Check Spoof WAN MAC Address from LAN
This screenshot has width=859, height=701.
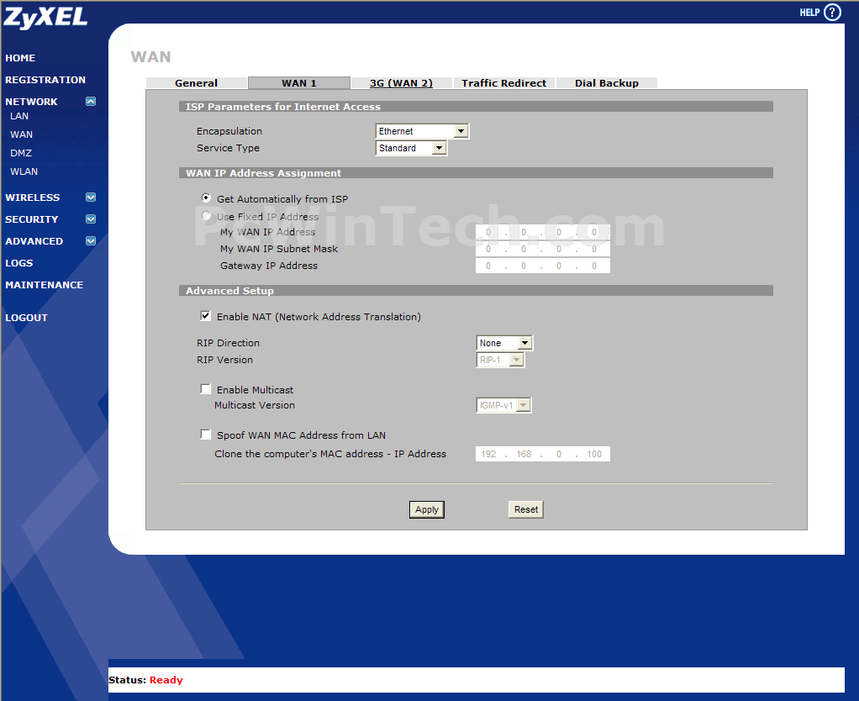coord(205,435)
